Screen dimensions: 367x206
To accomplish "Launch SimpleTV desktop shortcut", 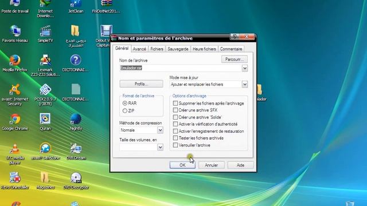I will [x=45, y=34].
